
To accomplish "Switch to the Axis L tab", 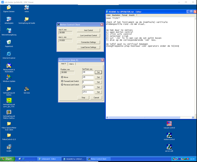I will click(72, 64).
